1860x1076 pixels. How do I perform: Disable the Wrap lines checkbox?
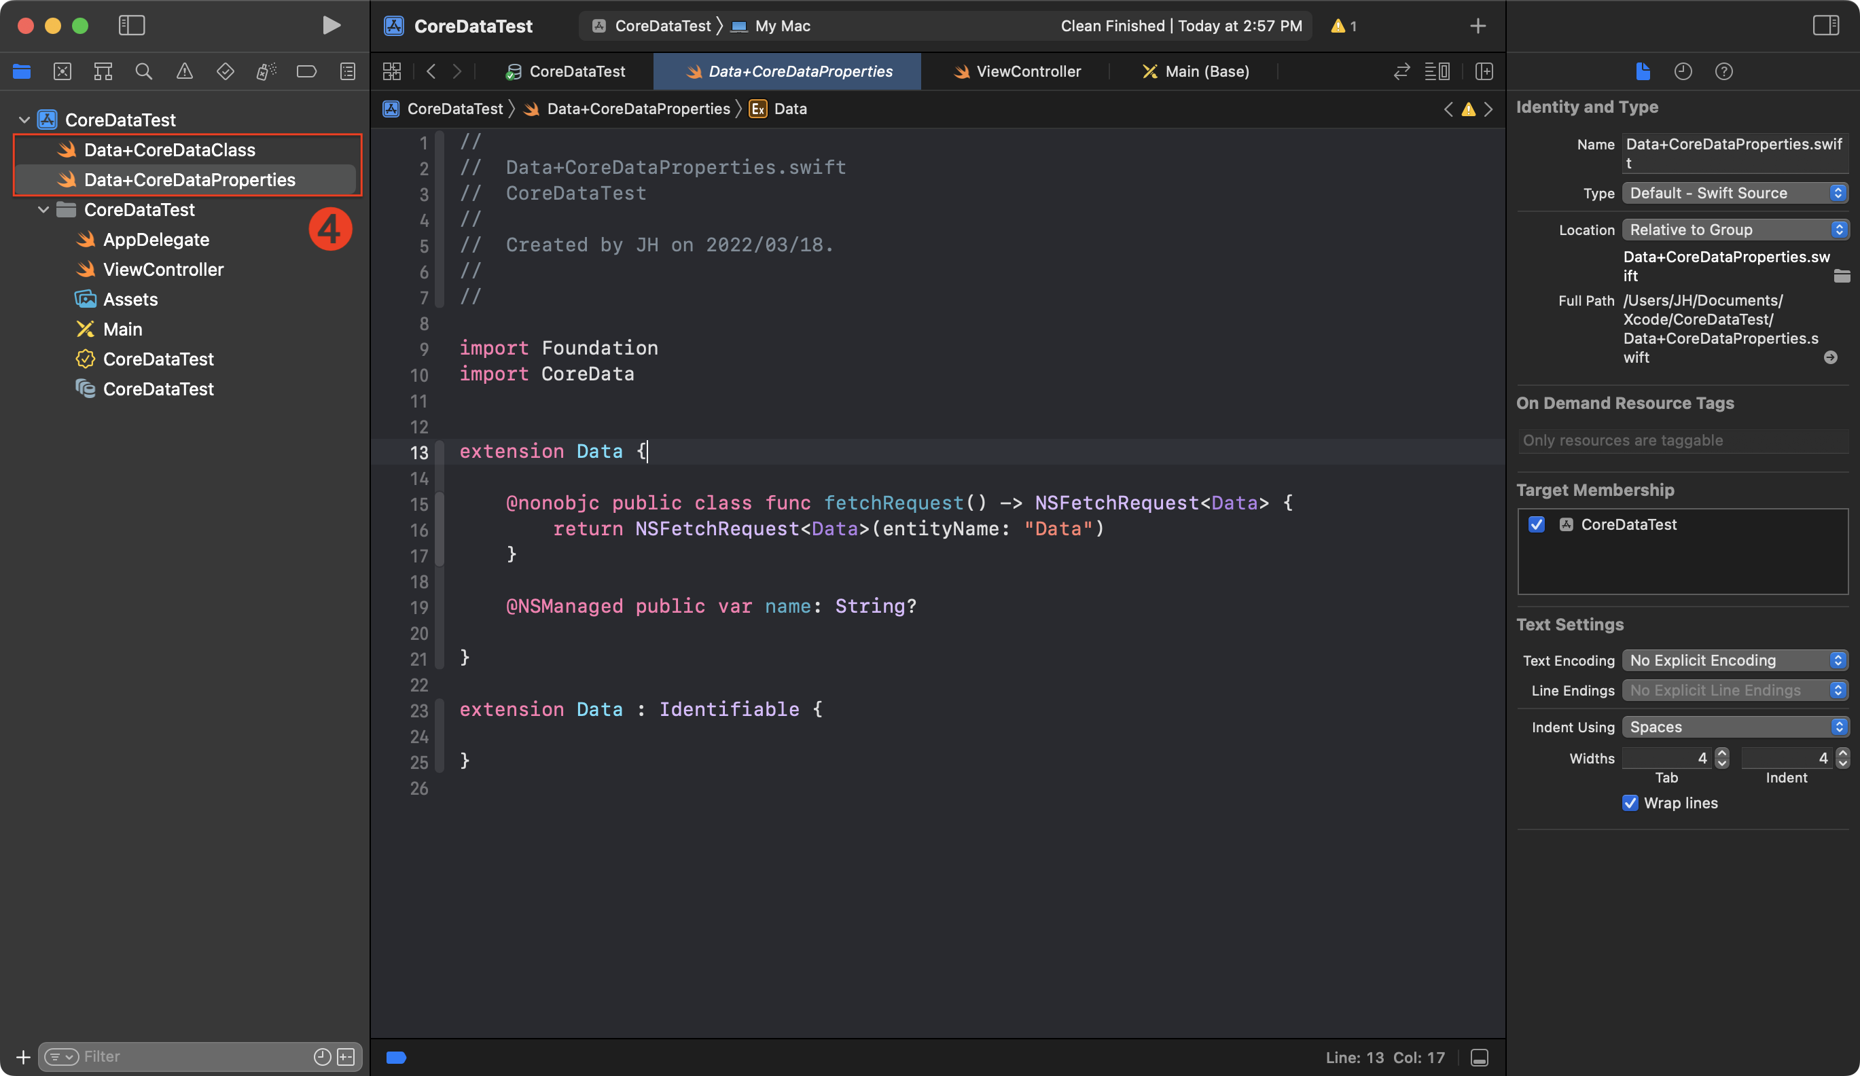[x=1630, y=803]
